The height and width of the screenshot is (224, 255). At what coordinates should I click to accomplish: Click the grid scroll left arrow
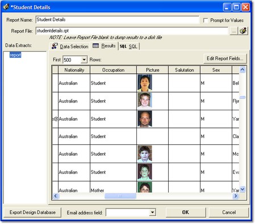click(x=56, y=196)
